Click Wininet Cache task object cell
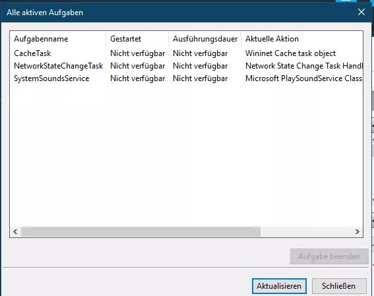374x296 pixels. [290, 53]
